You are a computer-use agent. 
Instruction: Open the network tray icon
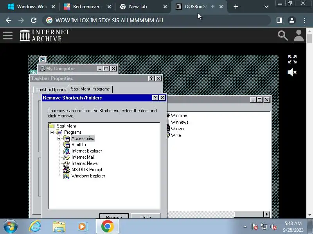[x=264, y=227]
